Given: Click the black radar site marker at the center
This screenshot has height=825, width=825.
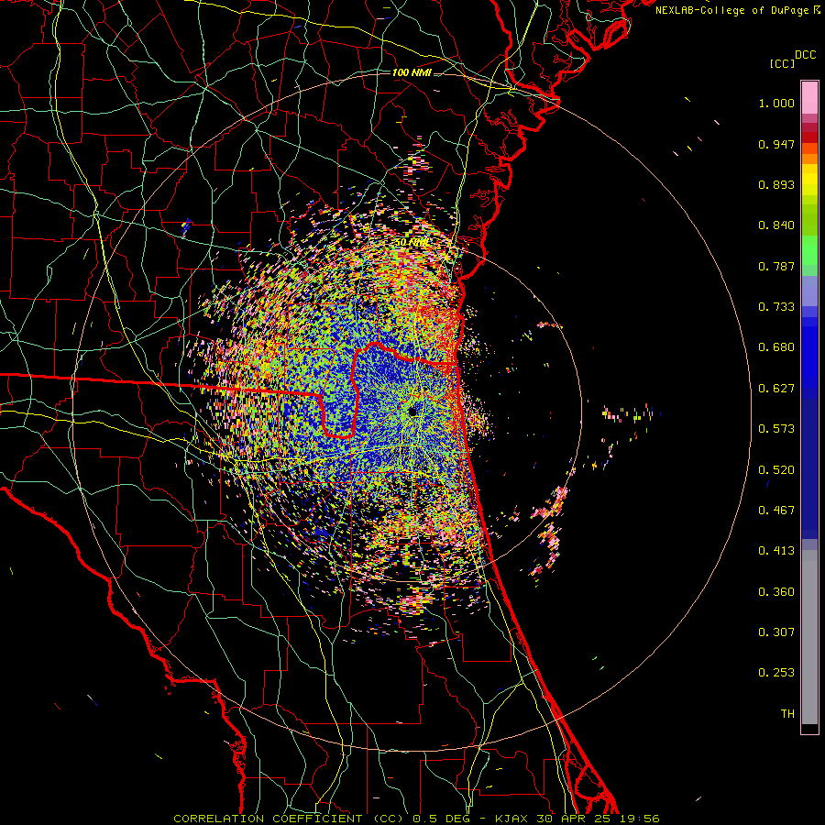Looking at the screenshot, I should [412, 411].
